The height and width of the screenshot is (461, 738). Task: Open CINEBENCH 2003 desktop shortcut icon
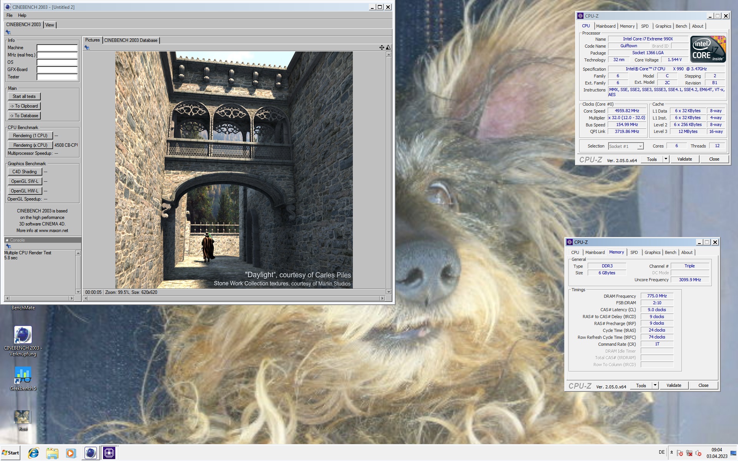pyautogui.click(x=23, y=335)
